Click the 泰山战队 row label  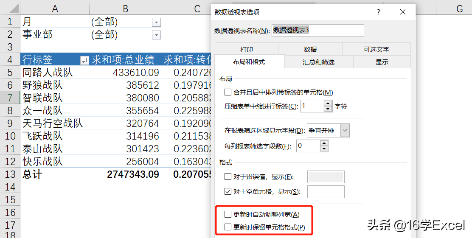55,148
